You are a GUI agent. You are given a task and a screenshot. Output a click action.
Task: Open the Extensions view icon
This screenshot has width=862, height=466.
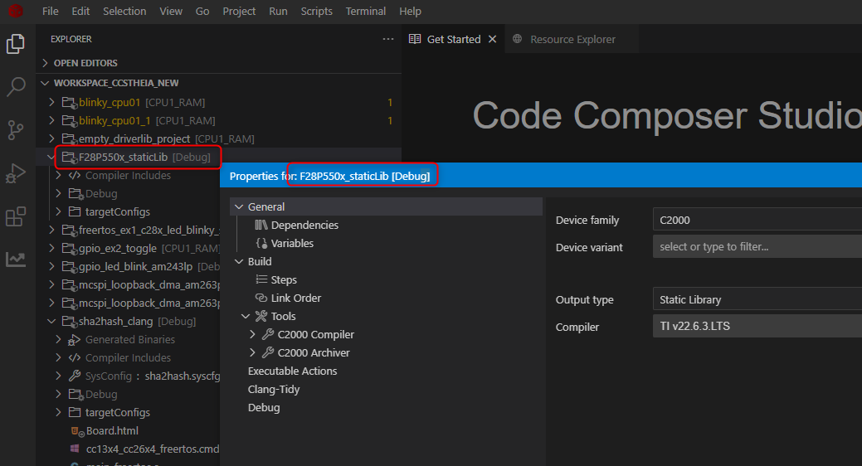pyautogui.click(x=16, y=216)
